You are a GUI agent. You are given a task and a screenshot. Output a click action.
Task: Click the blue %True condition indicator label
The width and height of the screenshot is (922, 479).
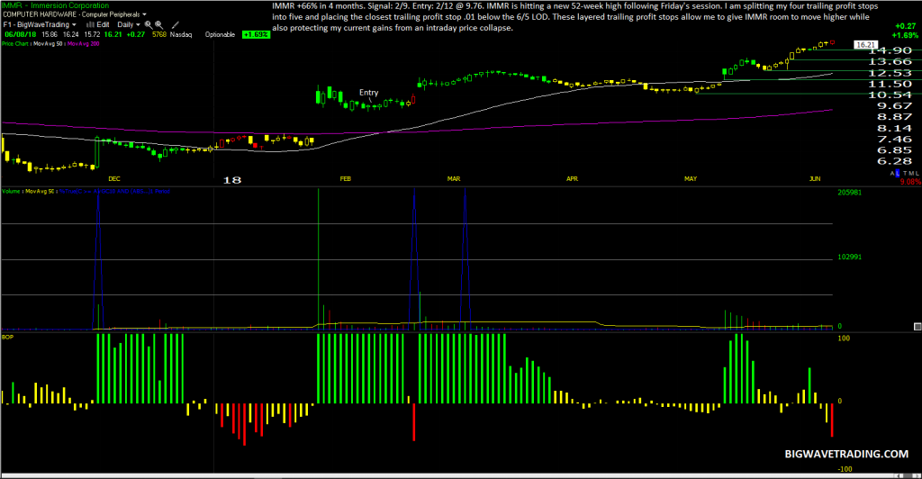(x=114, y=192)
